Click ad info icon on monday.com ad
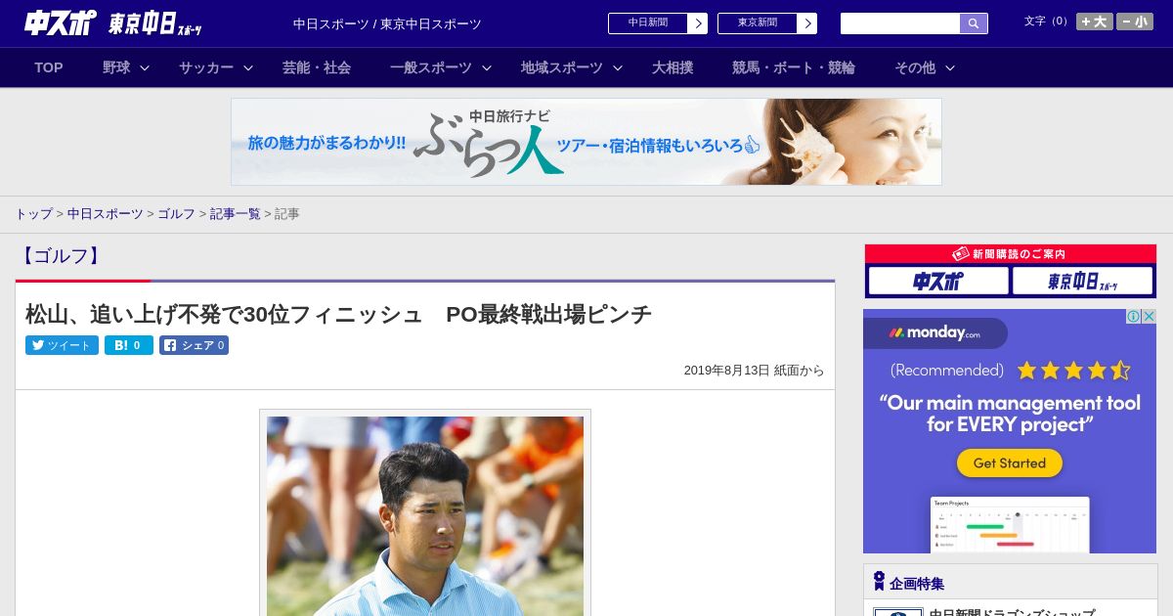This screenshot has width=1173, height=616. [1134, 317]
